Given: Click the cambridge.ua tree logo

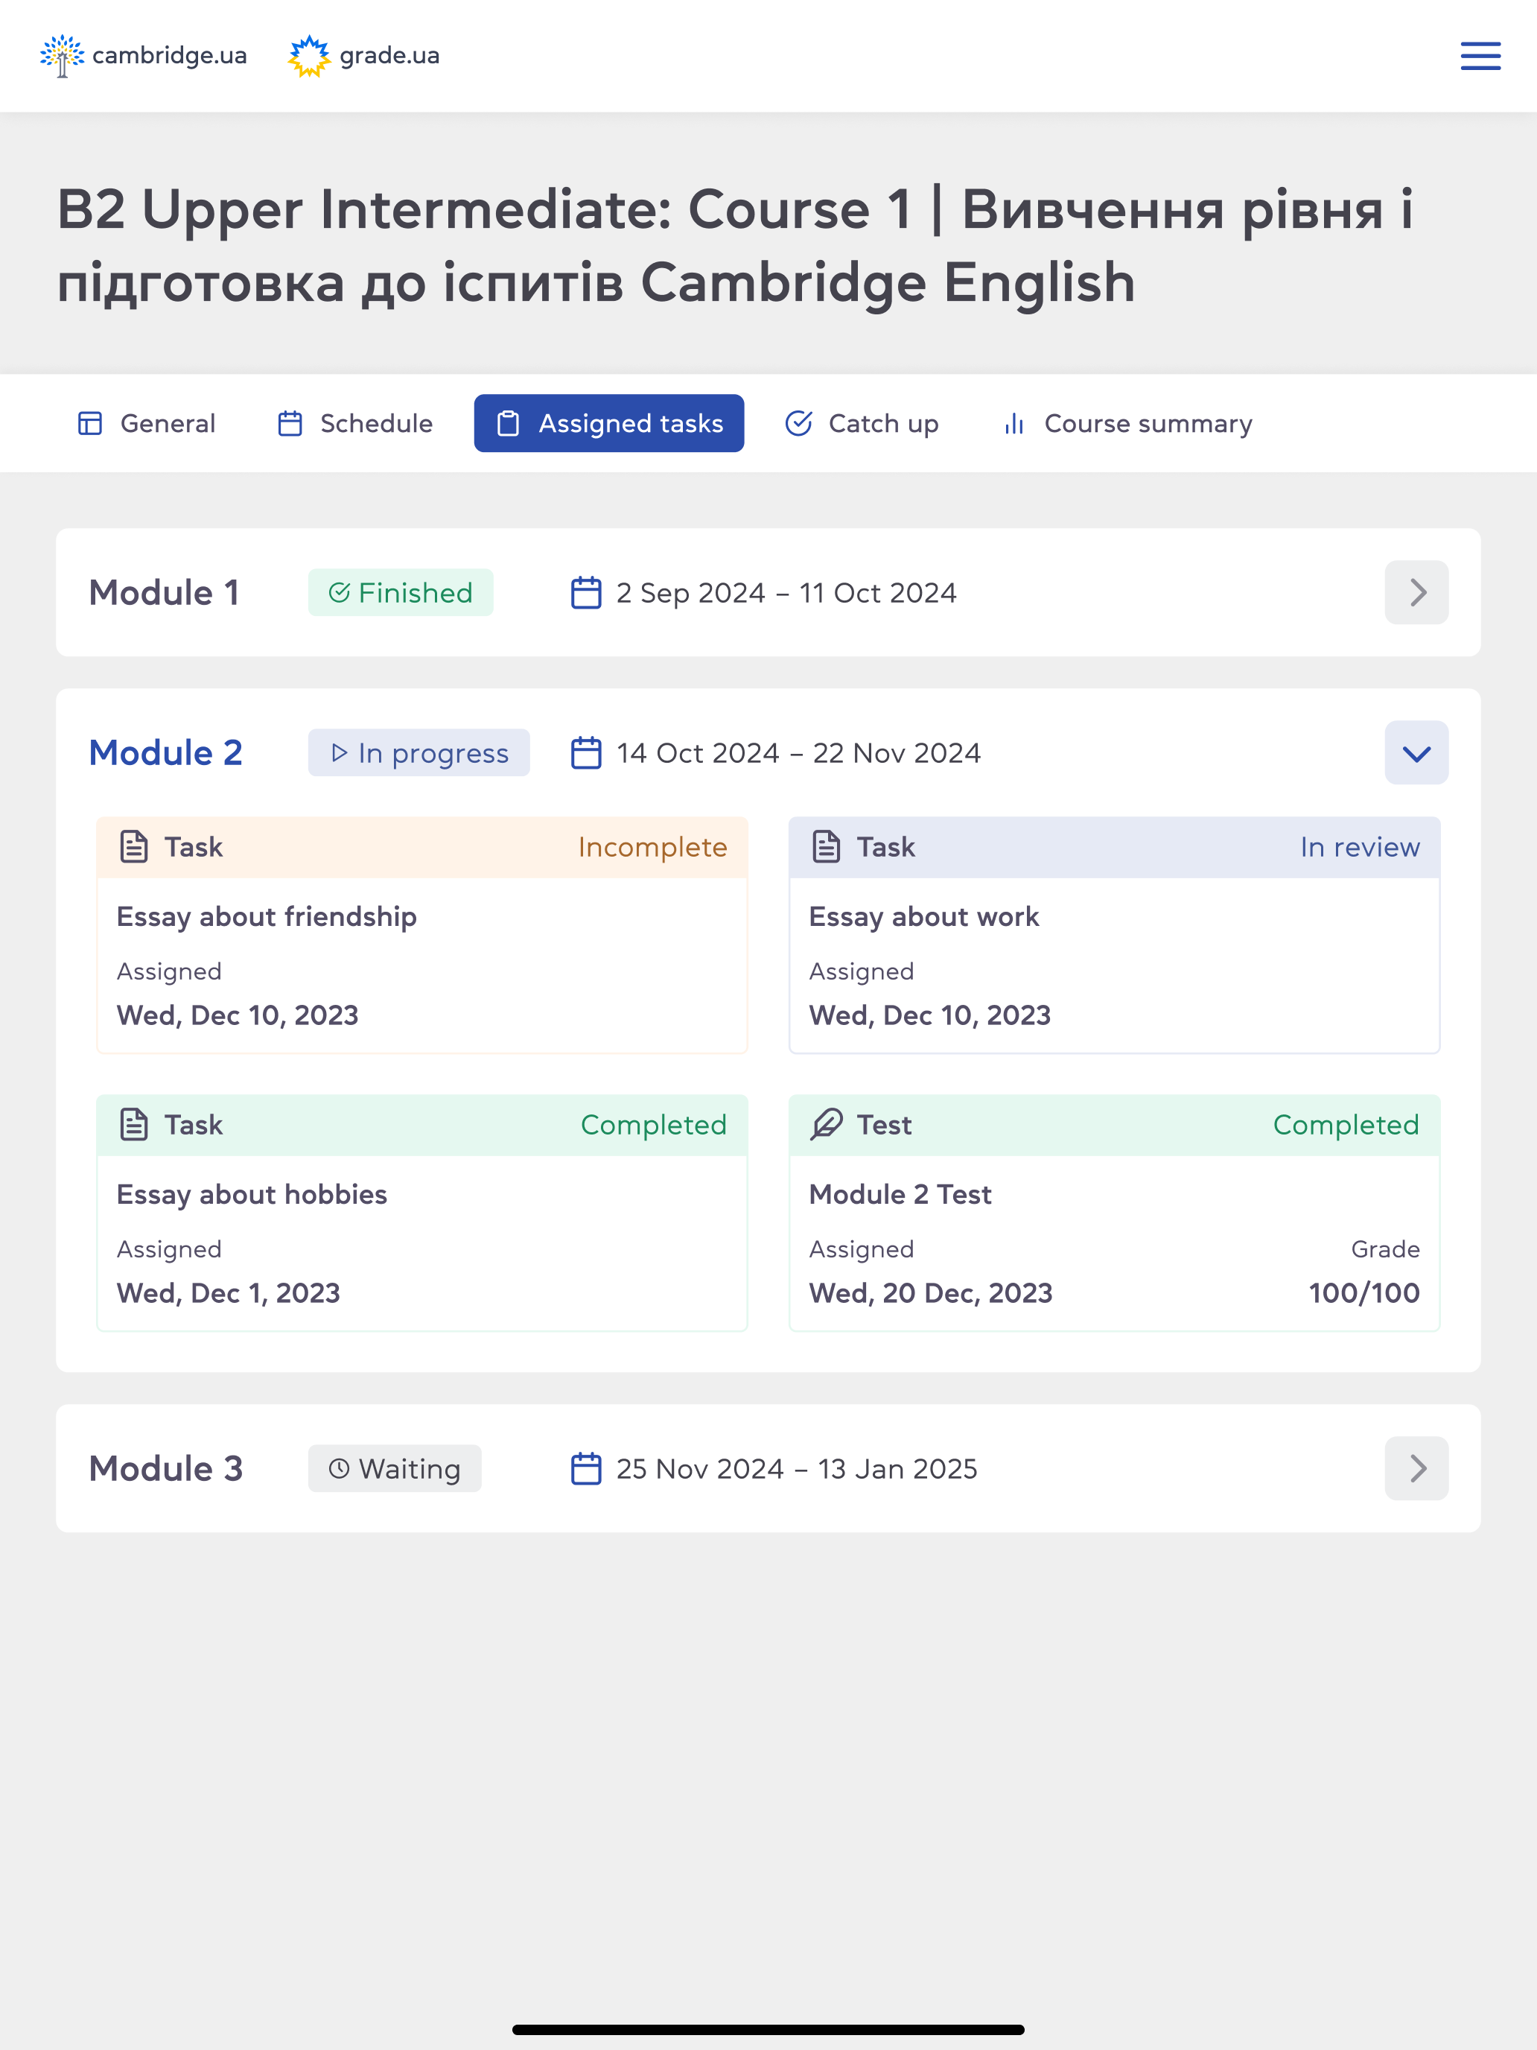Looking at the screenshot, I should coord(61,56).
